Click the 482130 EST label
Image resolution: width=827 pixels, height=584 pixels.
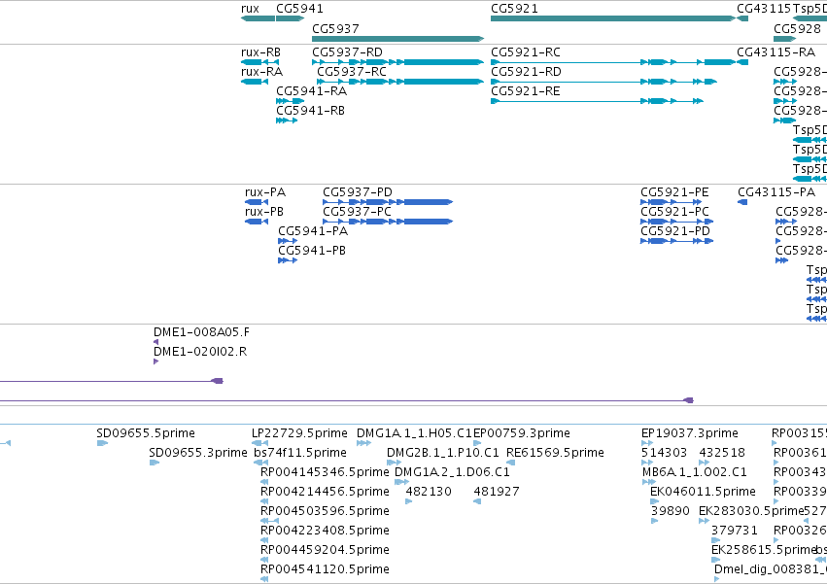pos(429,492)
